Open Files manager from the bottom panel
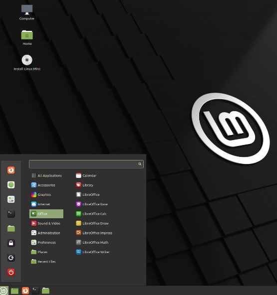The width and height of the screenshot is (277, 295). point(45,291)
